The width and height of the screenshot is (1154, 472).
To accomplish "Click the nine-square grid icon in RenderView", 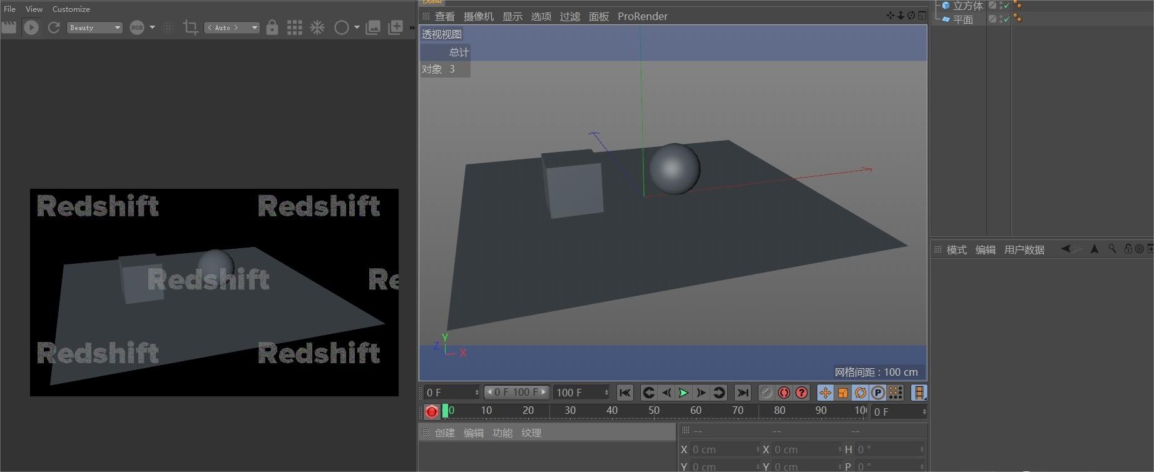I will 294,28.
